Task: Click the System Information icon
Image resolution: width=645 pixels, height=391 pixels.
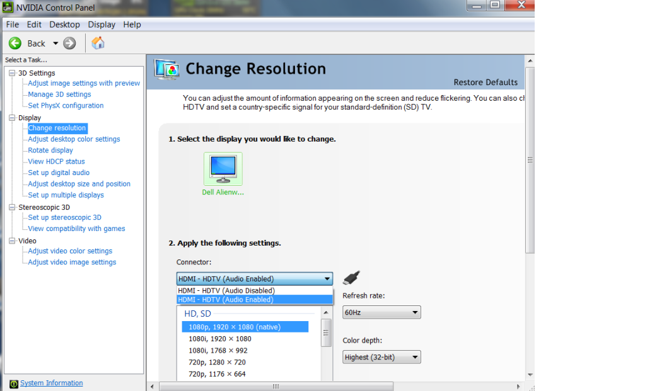Action: click(14, 383)
